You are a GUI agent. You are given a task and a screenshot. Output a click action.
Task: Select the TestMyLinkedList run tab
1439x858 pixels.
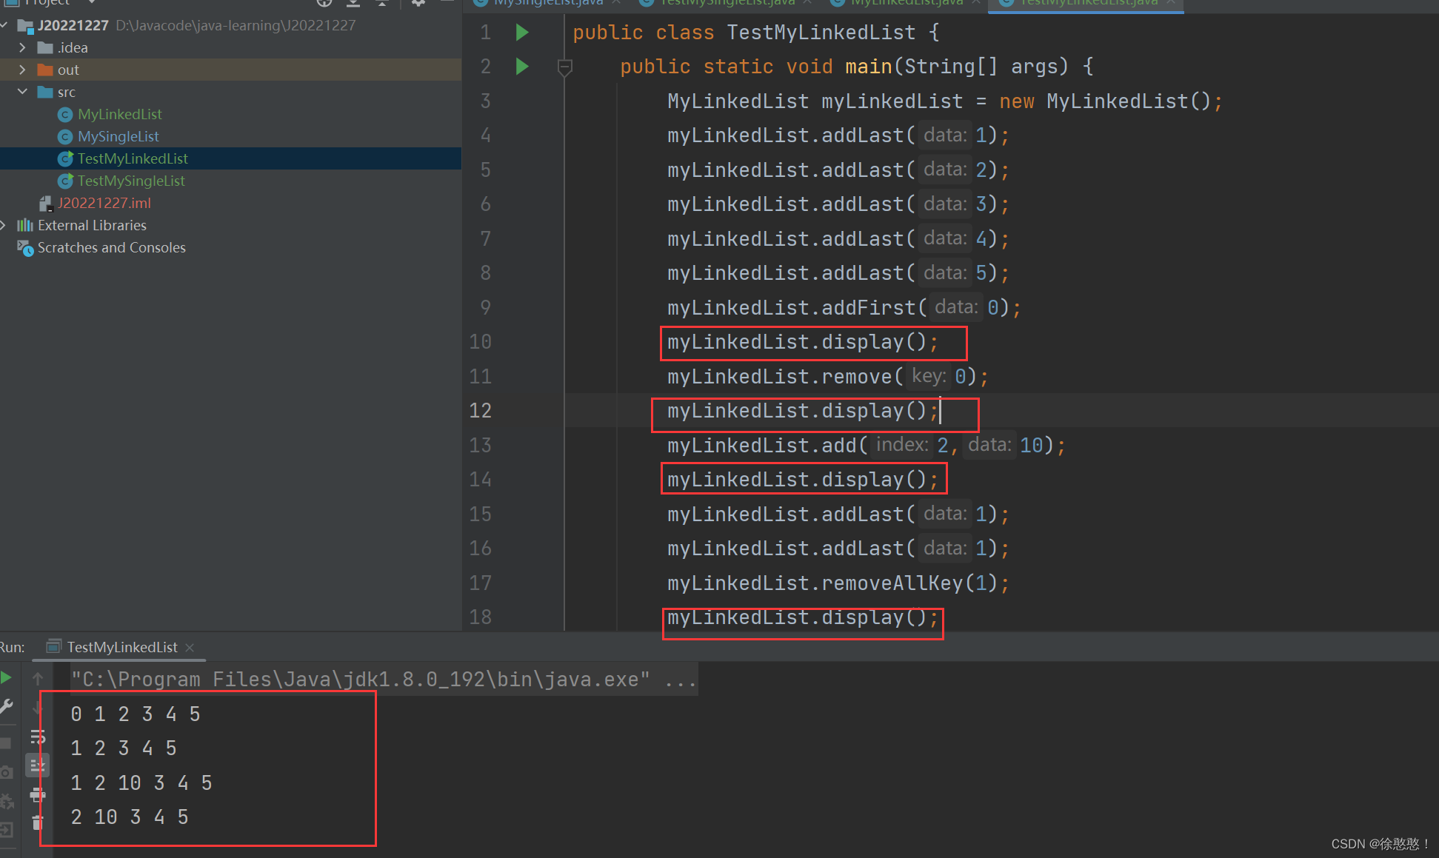[x=122, y=647]
